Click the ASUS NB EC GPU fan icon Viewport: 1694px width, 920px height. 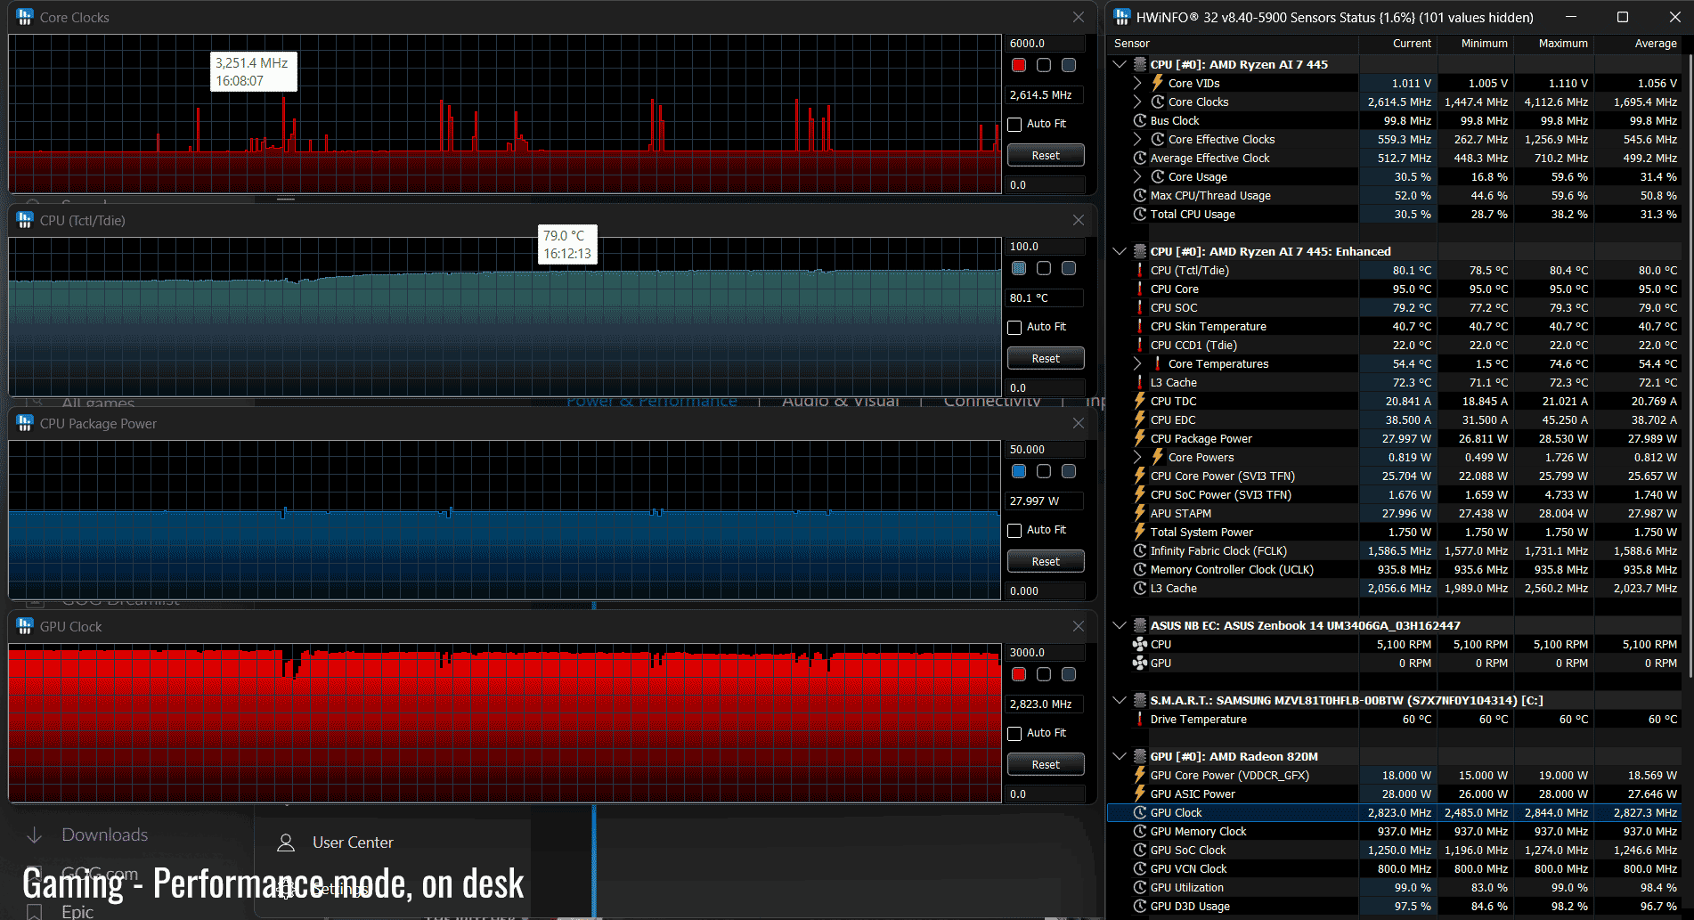(1140, 663)
